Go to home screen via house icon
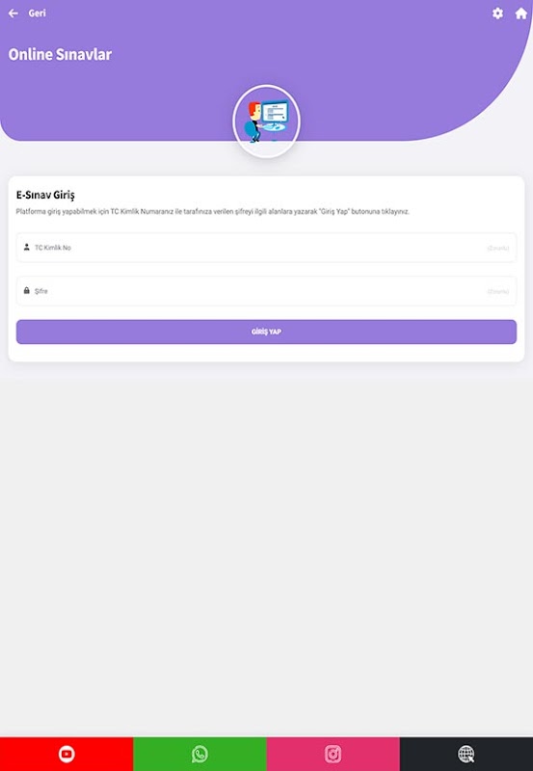Viewport: 533px width, 771px height. [x=521, y=13]
